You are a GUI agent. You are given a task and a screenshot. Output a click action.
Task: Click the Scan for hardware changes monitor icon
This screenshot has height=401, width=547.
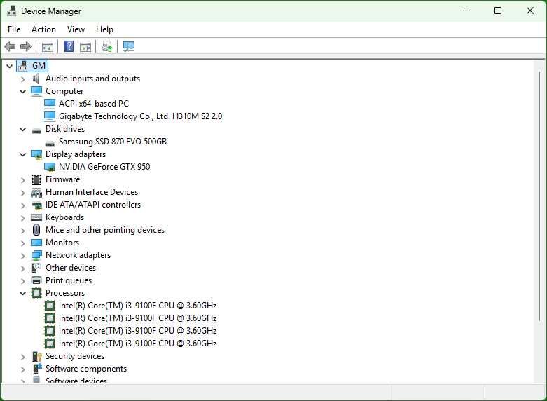[x=129, y=46]
